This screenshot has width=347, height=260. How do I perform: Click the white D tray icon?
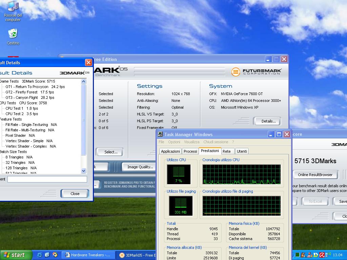click(x=315, y=255)
